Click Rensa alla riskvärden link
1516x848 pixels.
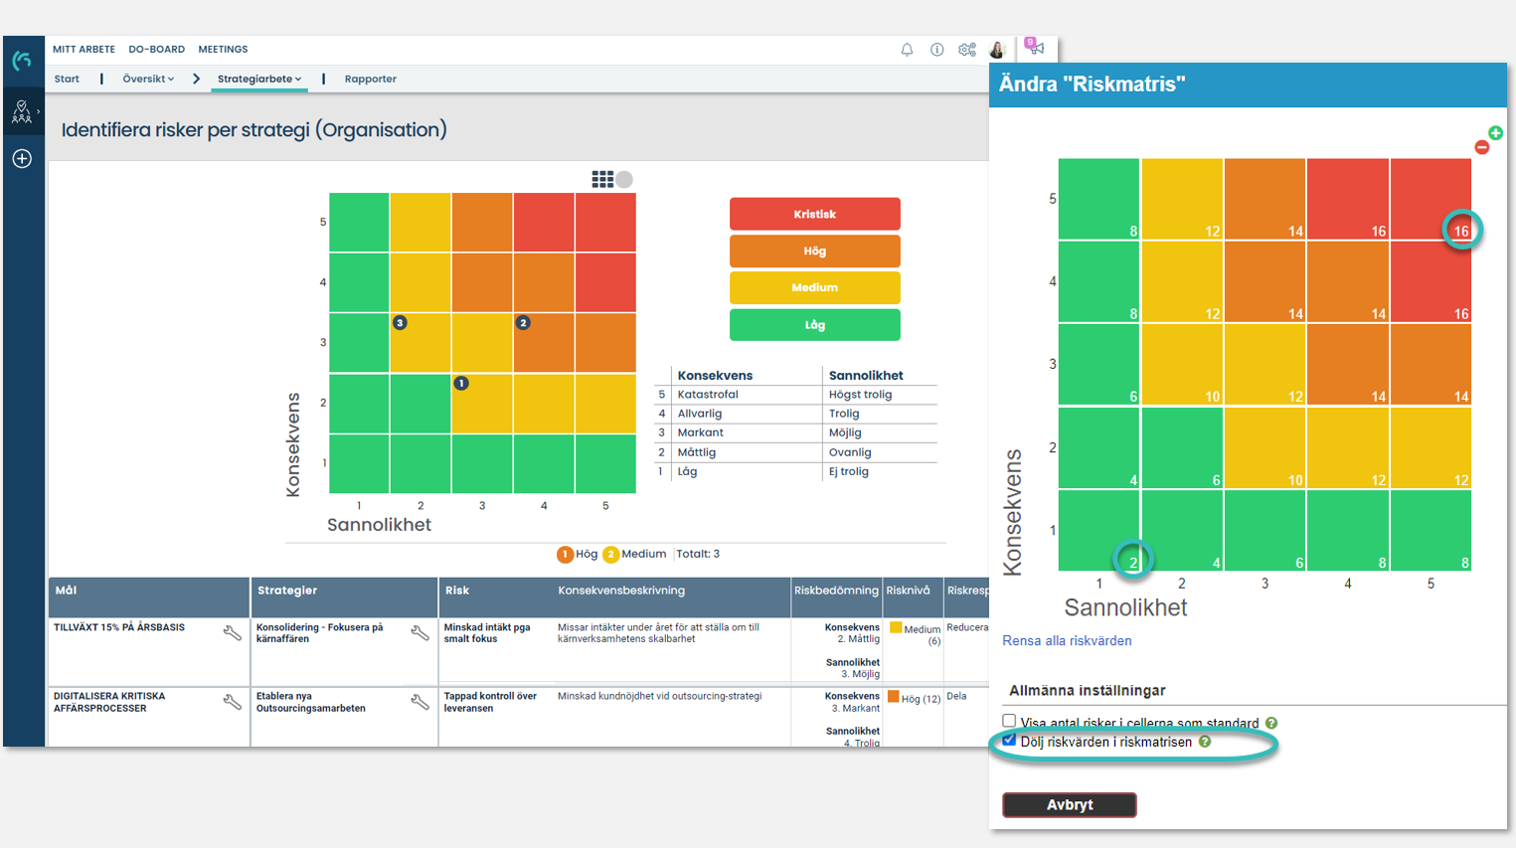click(x=1067, y=641)
